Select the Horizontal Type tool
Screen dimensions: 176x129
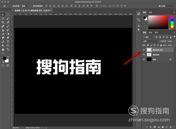click(8, 42)
